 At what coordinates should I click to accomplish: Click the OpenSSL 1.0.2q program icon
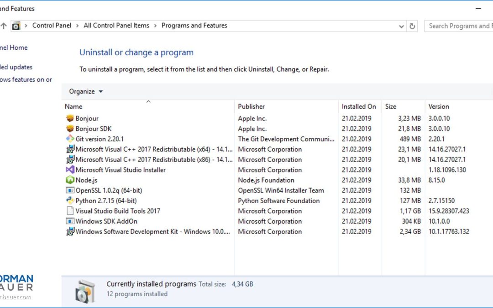[x=70, y=190]
